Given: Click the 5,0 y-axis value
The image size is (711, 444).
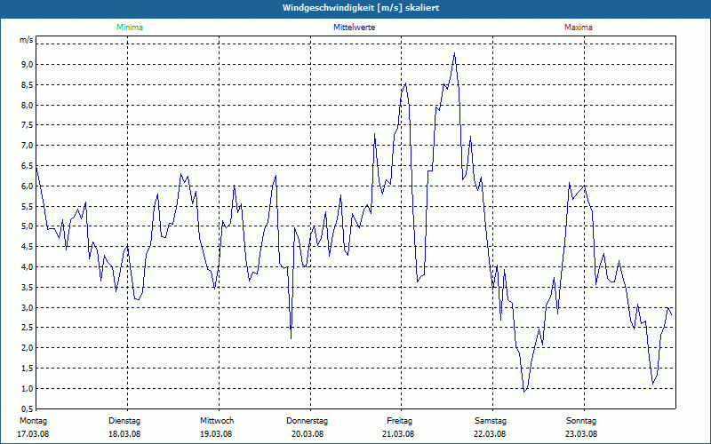Looking at the screenshot, I should [x=28, y=226].
